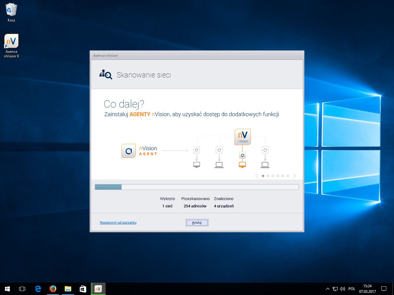
Task: Click the '1 sieć' value
Action: [x=167, y=206]
